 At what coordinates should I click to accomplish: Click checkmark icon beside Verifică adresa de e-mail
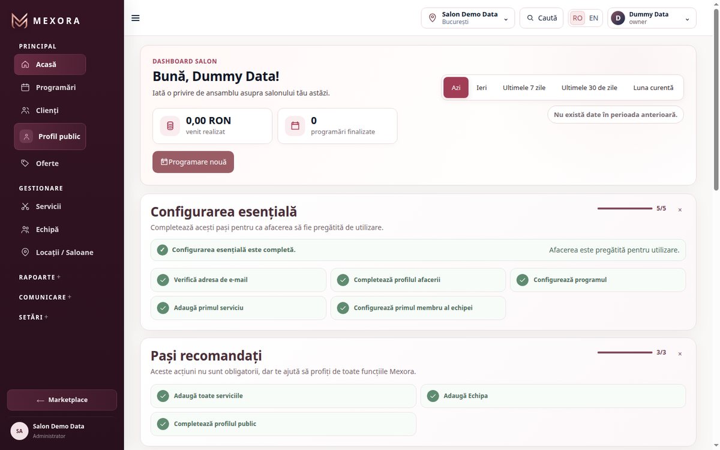coord(163,280)
